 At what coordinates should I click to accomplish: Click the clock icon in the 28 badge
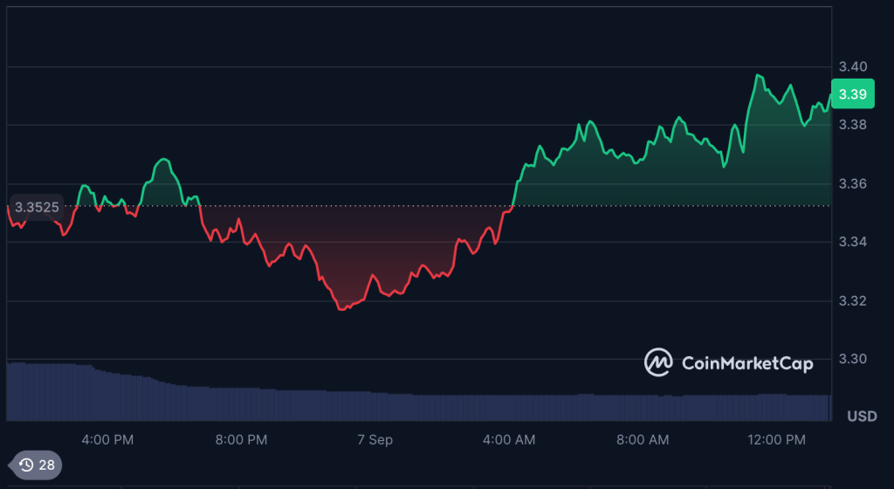(26, 465)
